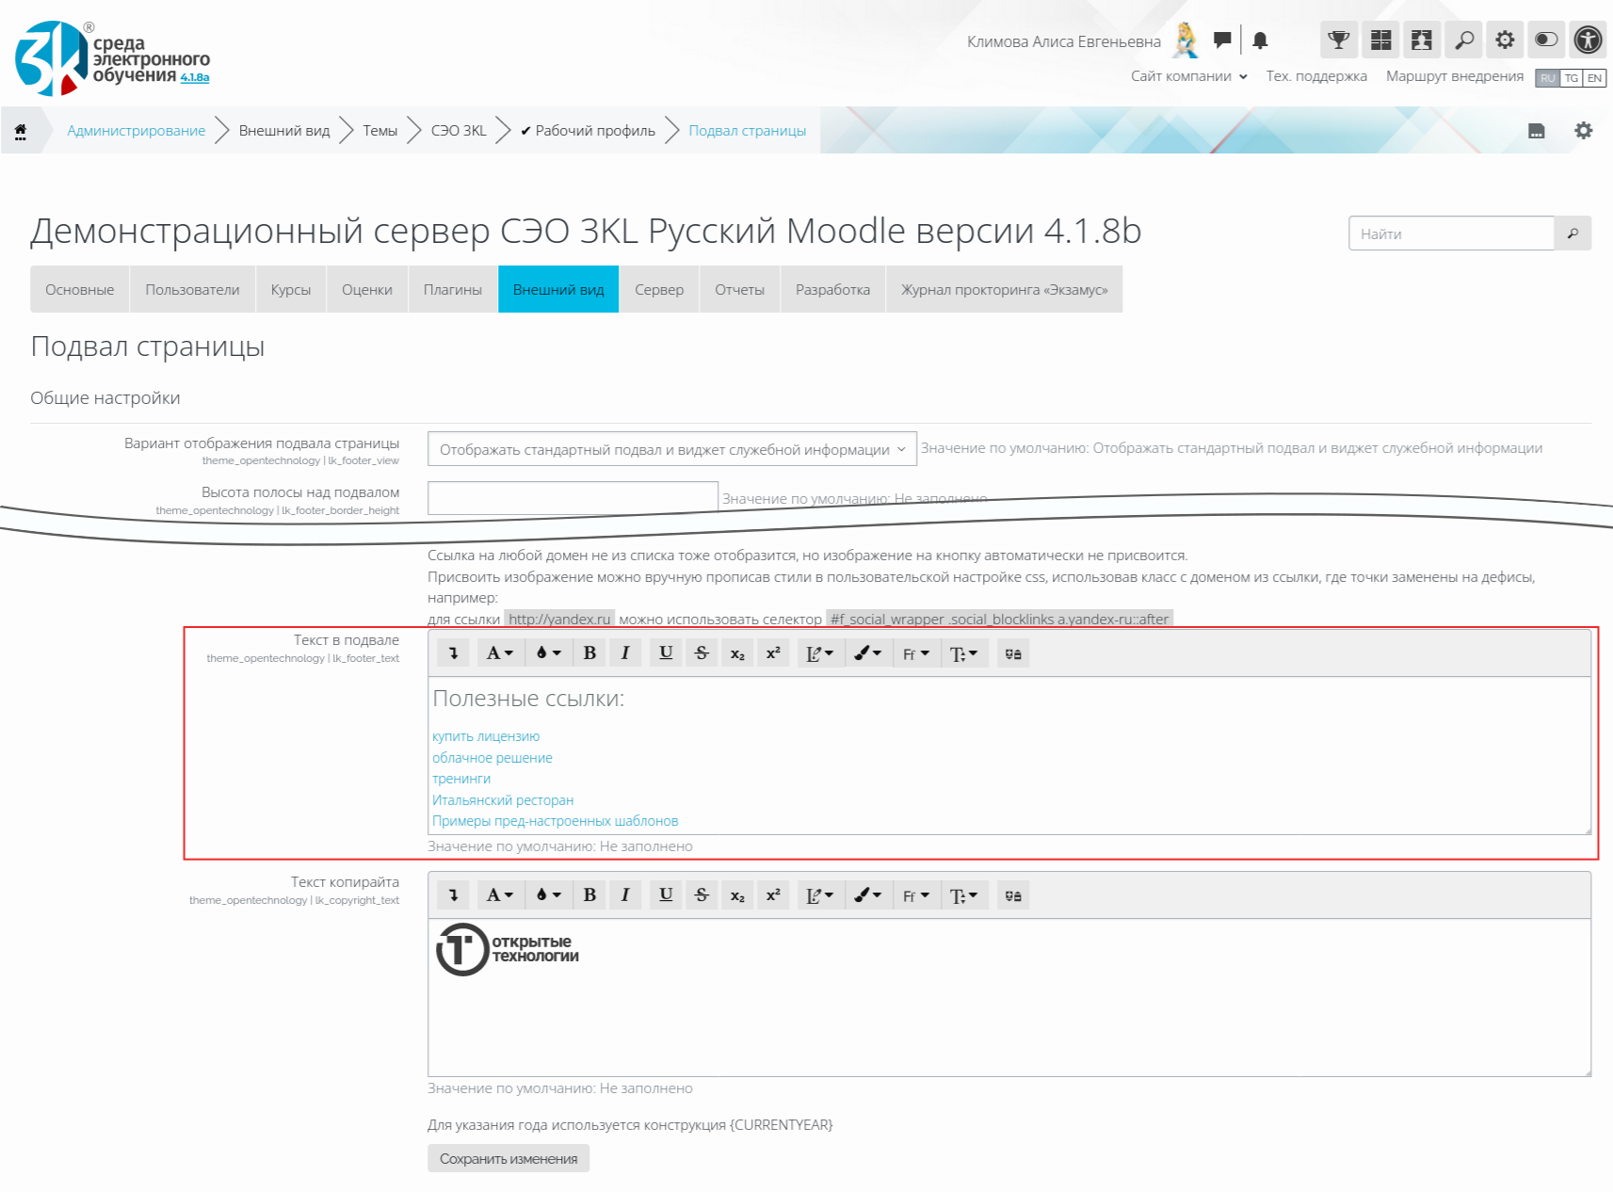Open the accessibility icon in header
This screenshot has height=1192, width=1613.
1588,40
